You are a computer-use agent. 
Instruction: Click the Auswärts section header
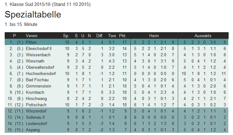coord(203,36)
